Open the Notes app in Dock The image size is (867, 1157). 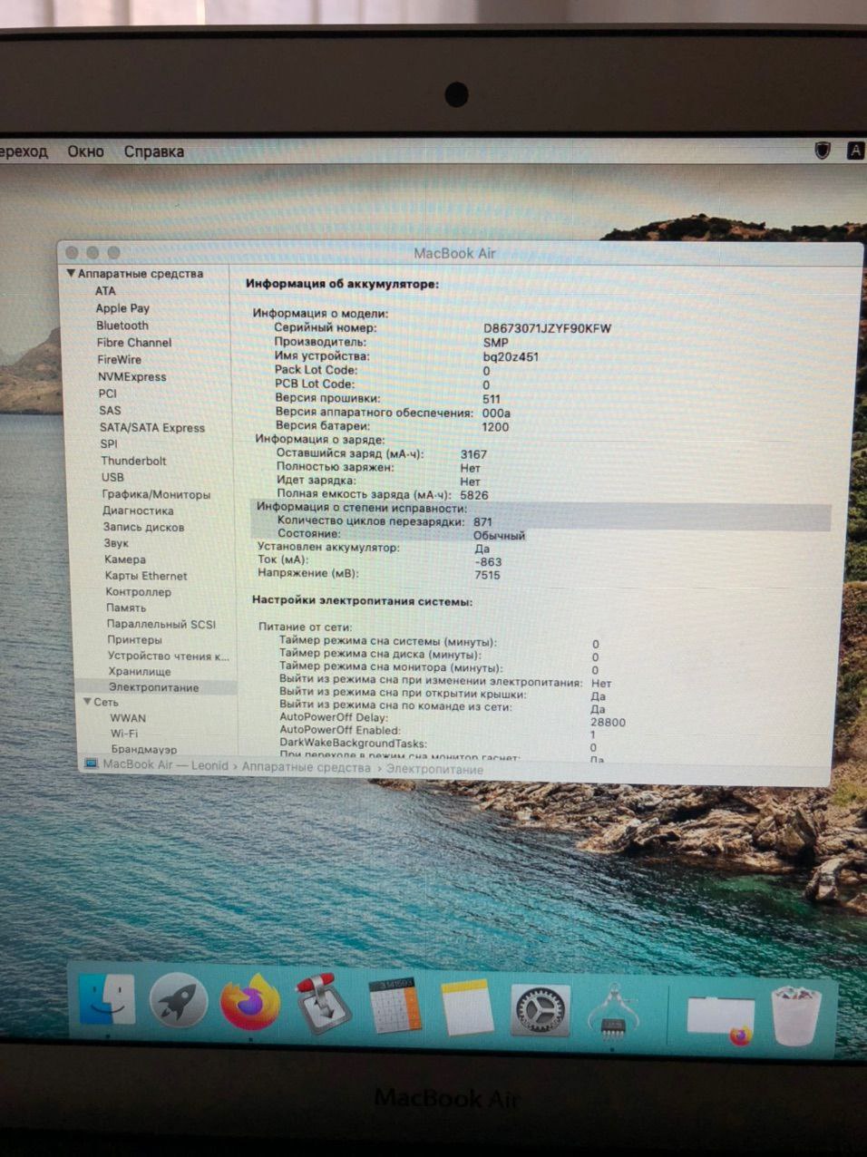tap(468, 1008)
